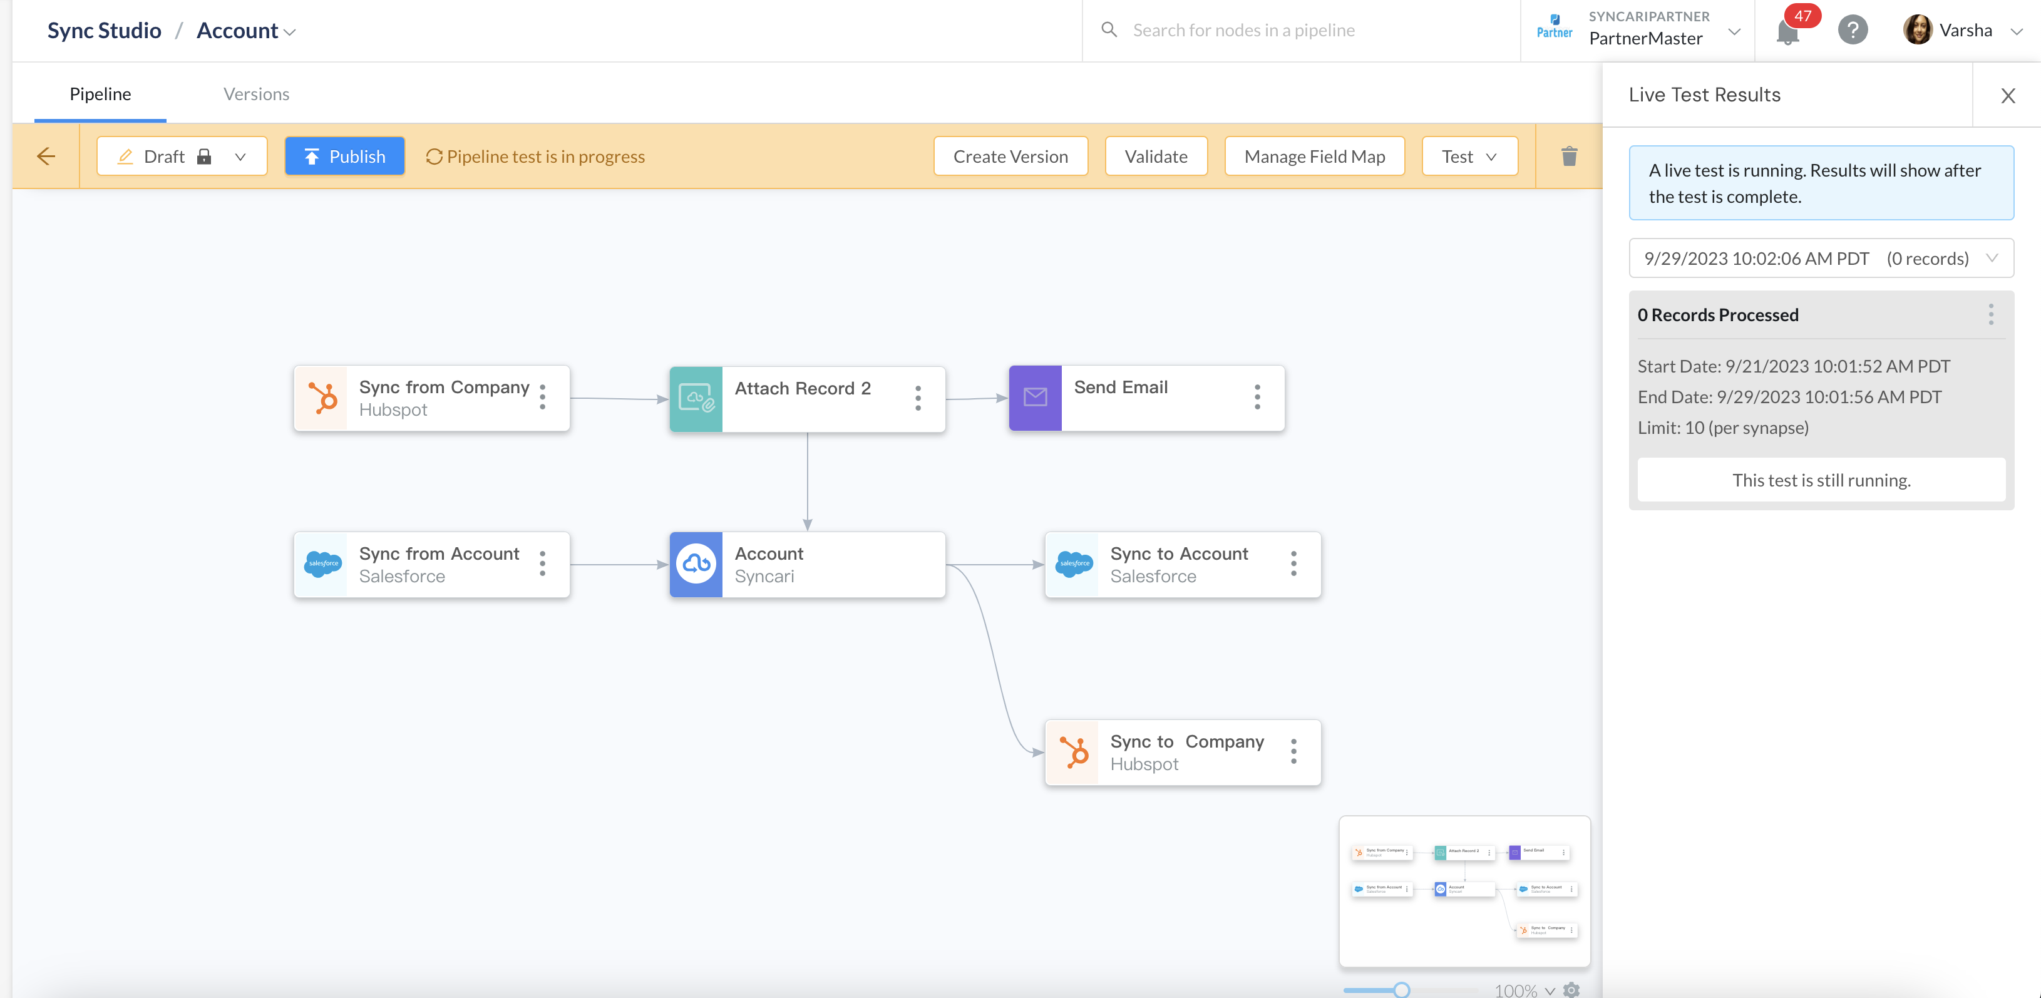The width and height of the screenshot is (2041, 998).
Task: Click the 'This test is still running.' message
Action: (x=1821, y=480)
